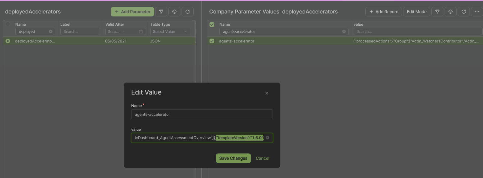Toggle select-all radio in parameters table header
483x178 pixels.
click(x=8, y=24)
